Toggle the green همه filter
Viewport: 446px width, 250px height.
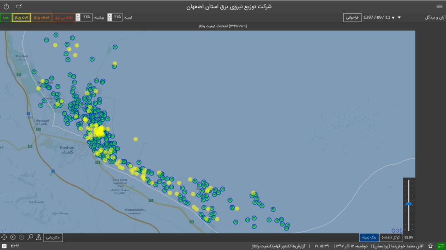pos(6,17)
